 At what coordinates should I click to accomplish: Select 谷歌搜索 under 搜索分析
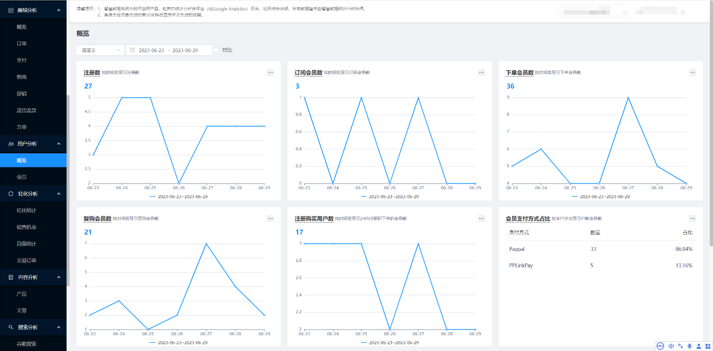coord(26,344)
